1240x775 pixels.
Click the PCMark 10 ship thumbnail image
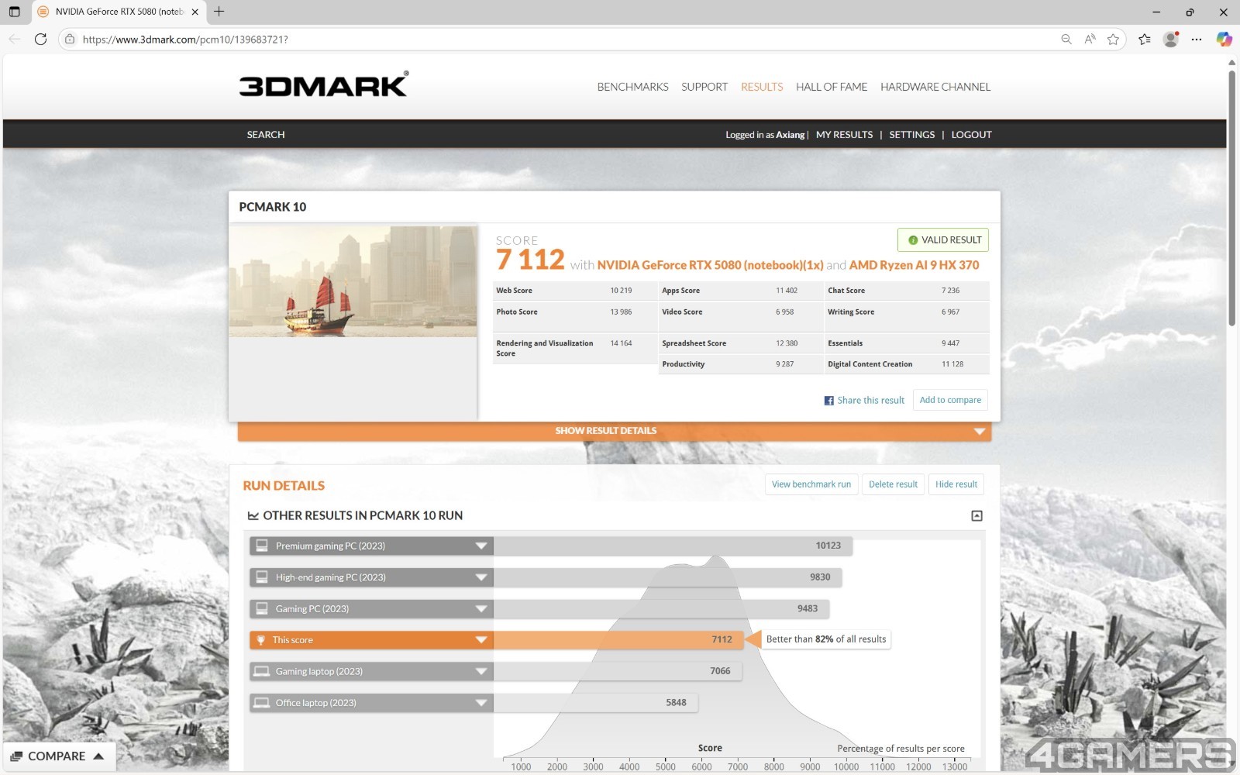coord(353,281)
